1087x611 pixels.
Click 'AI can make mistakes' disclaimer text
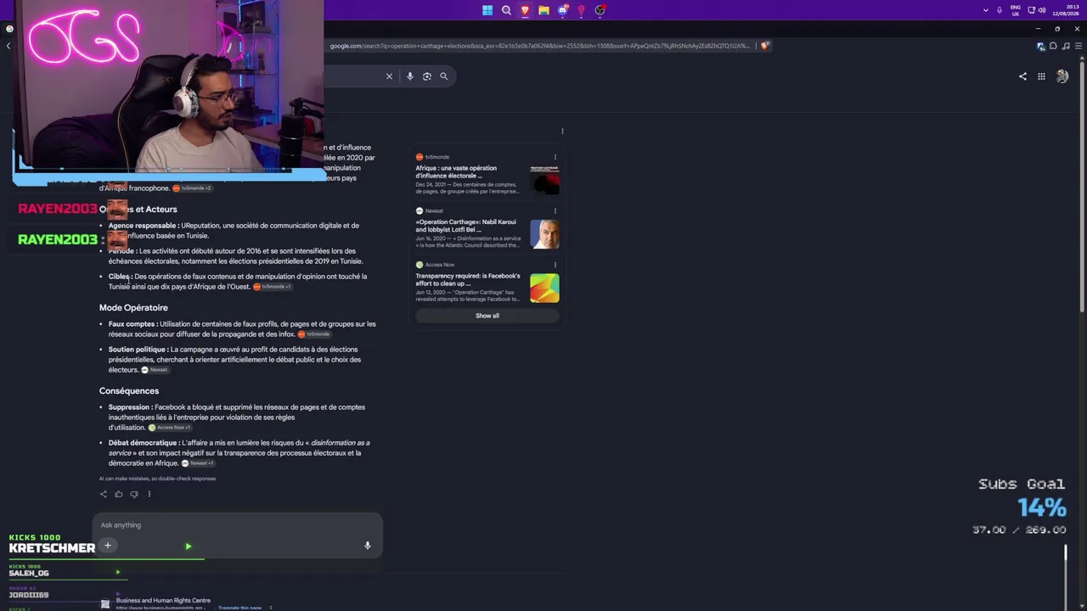pyautogui.click(x=157, y=479)
